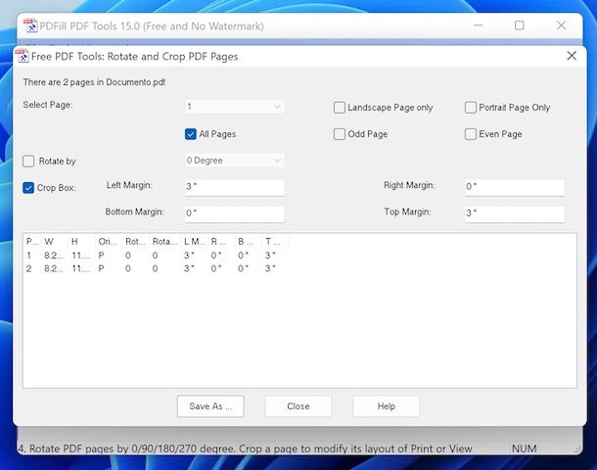Click the B ... column header
597x470 pixels.
[249, 242]
